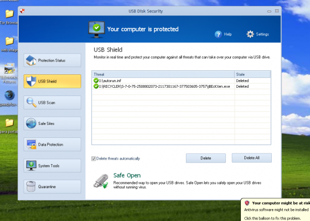Screen dimensions: 310x221
Task: Select the I:\autorun.inf threat row
Action: tap(181, 81)
